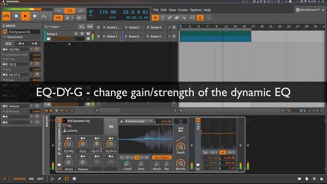Mute the Group 1 track

coord(88,34)
